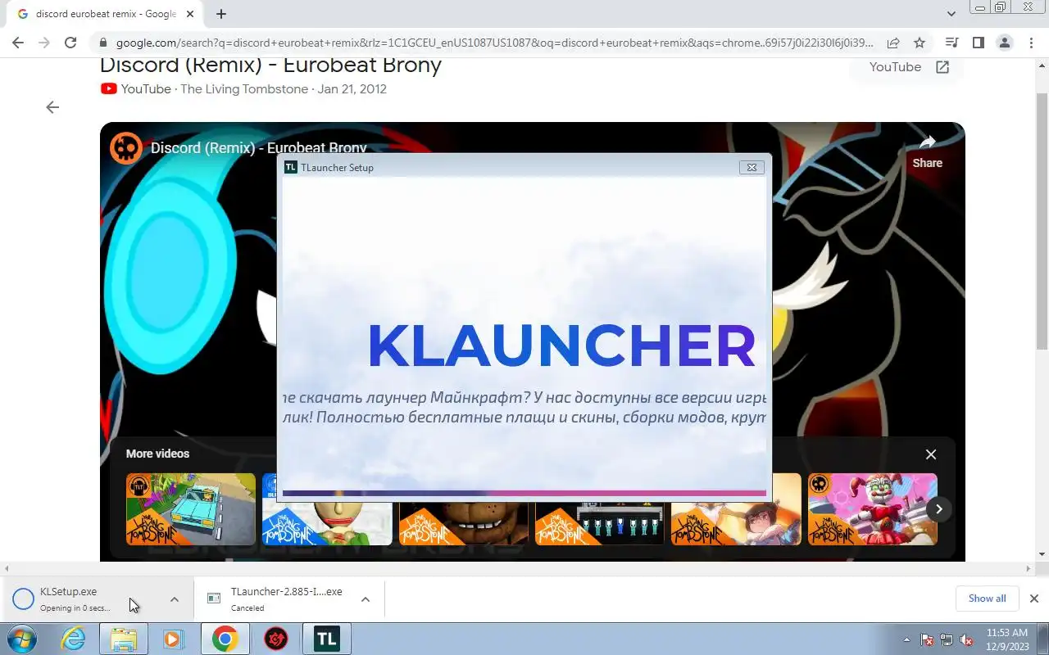
Task: Click the horizontal scrollbar left arrow
Action: pos(7,568)
